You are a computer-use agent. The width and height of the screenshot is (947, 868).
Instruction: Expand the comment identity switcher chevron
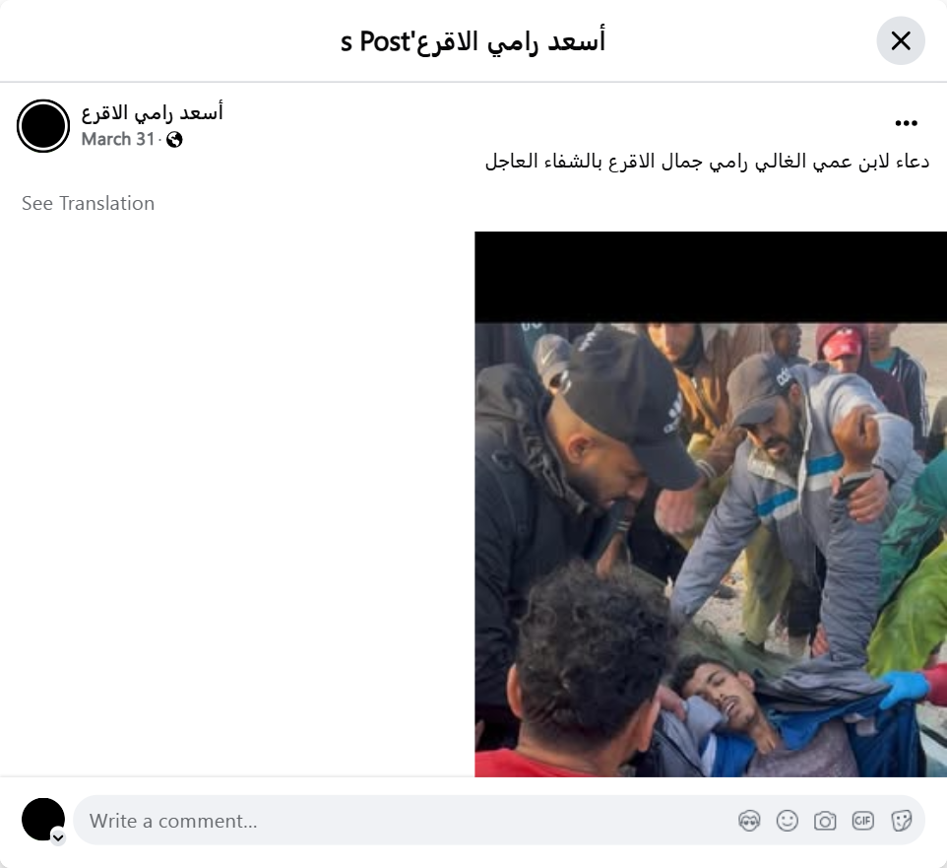point(58,837)
